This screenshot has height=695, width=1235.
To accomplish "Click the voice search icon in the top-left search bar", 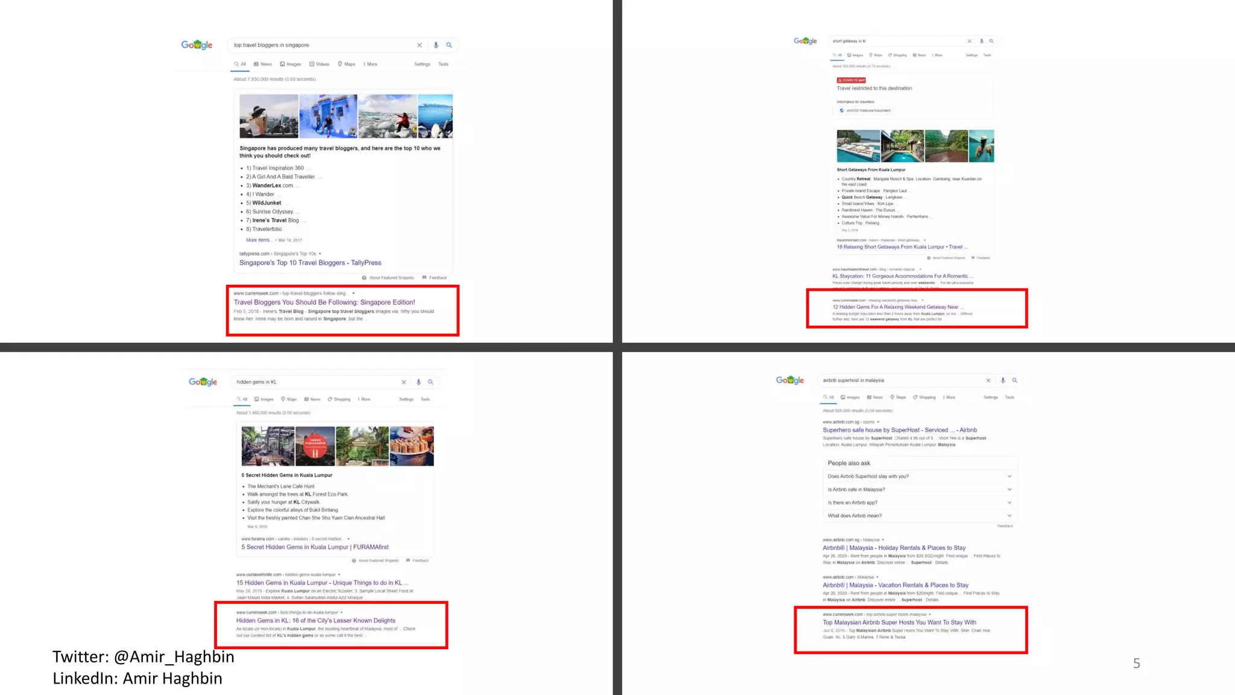I will [436, 45].
